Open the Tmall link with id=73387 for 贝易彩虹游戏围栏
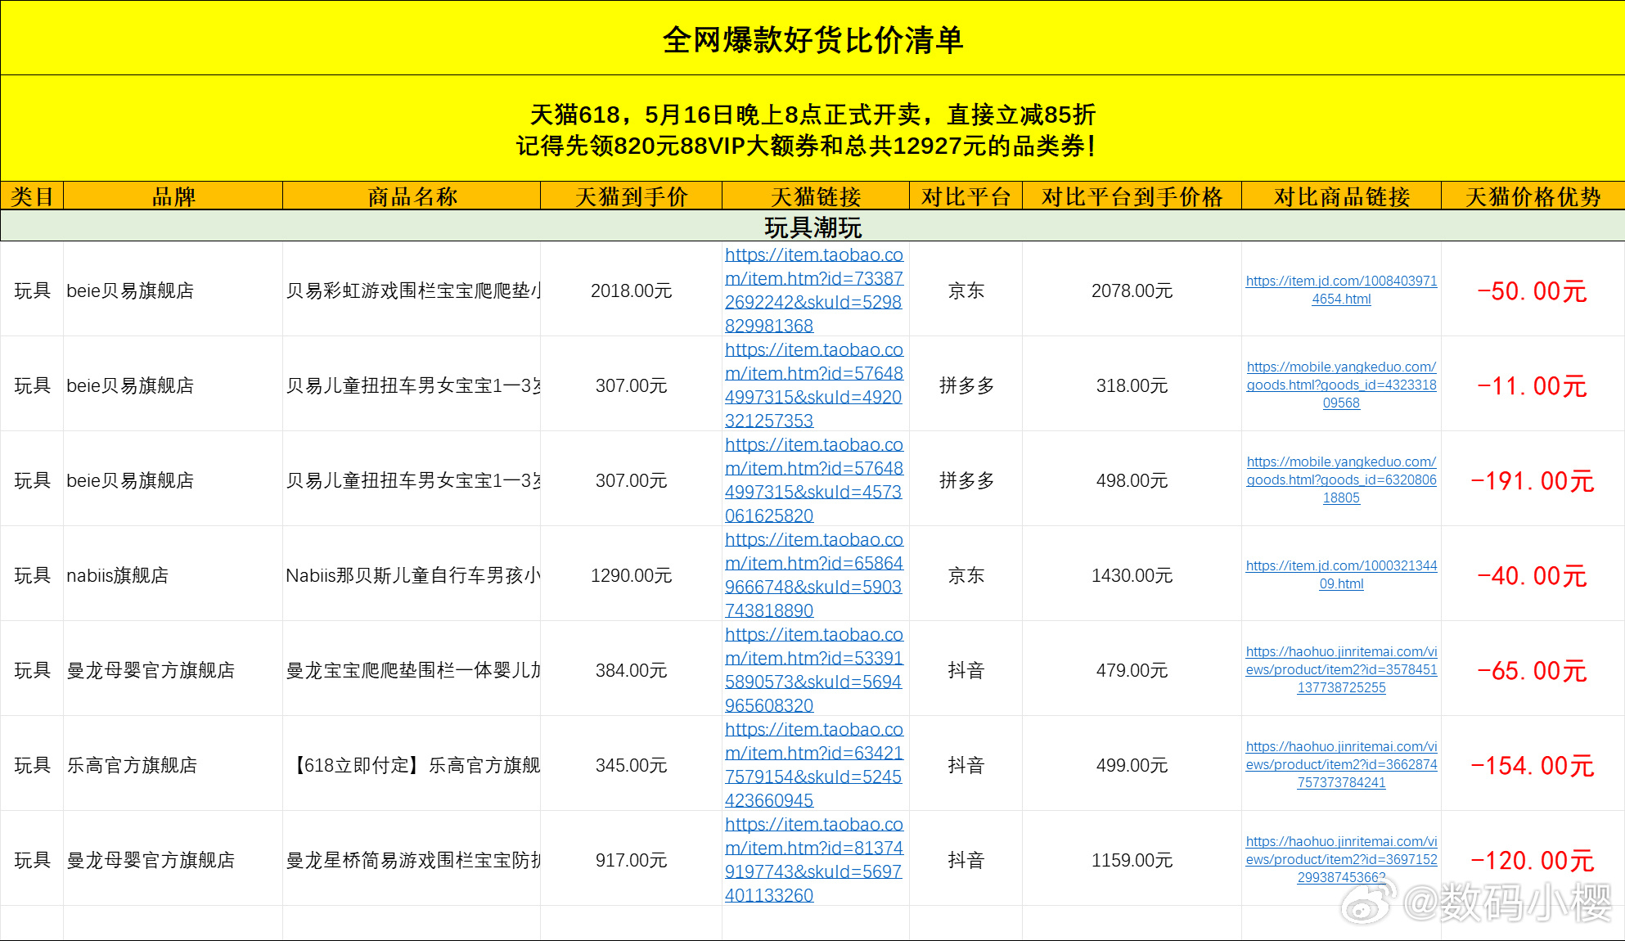 [814, 290]
